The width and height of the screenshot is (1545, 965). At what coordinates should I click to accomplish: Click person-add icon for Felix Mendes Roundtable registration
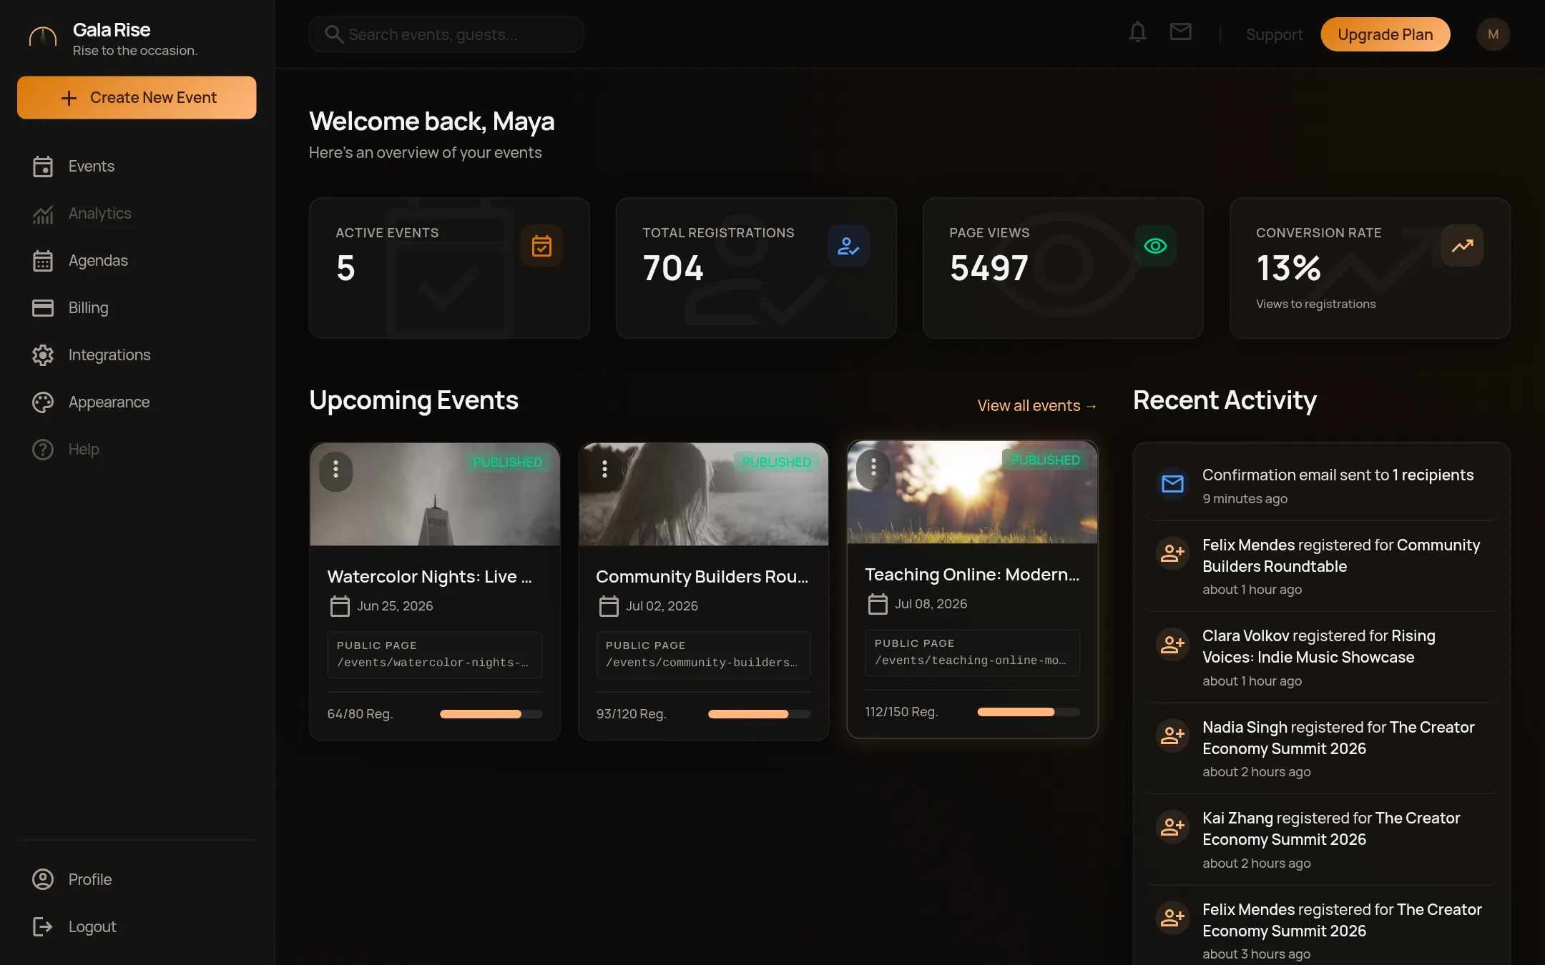point(1172,553)
